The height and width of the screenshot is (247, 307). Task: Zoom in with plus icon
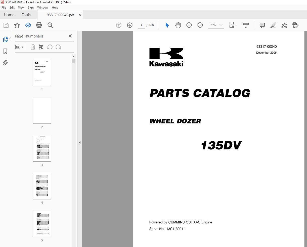pyautogui.click(x=200, y=25)
